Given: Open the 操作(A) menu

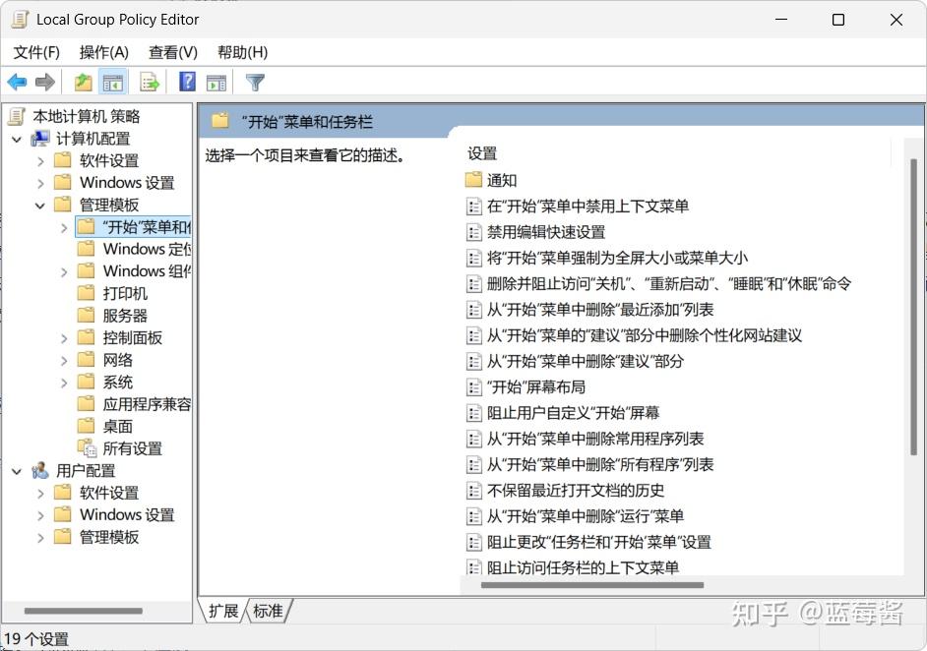Looking at the screenshot, I should tap(103, 52).
